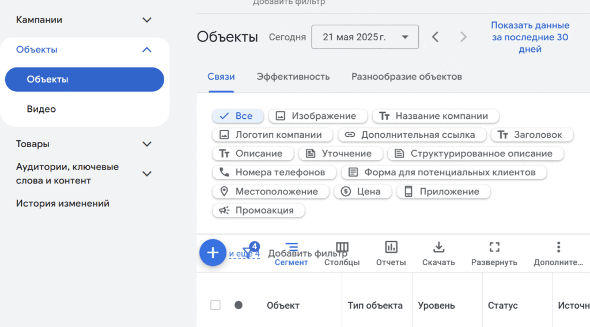Select the Цена filter chip

click(363, 191)
